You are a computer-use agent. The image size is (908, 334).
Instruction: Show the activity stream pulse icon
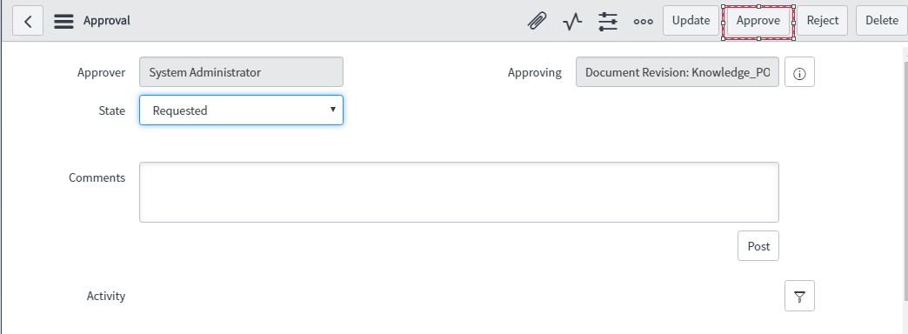tap(572, 21)
